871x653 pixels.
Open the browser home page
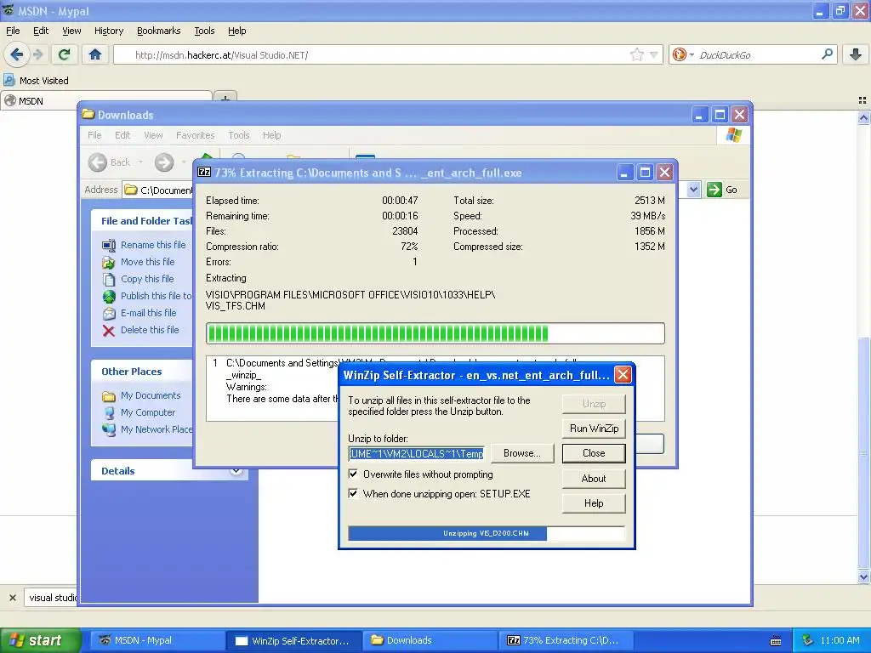coord(95,54)
